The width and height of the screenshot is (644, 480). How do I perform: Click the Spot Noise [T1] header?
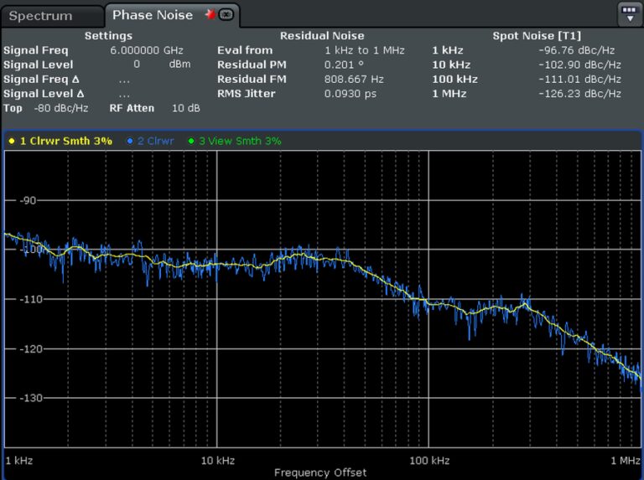535,36
